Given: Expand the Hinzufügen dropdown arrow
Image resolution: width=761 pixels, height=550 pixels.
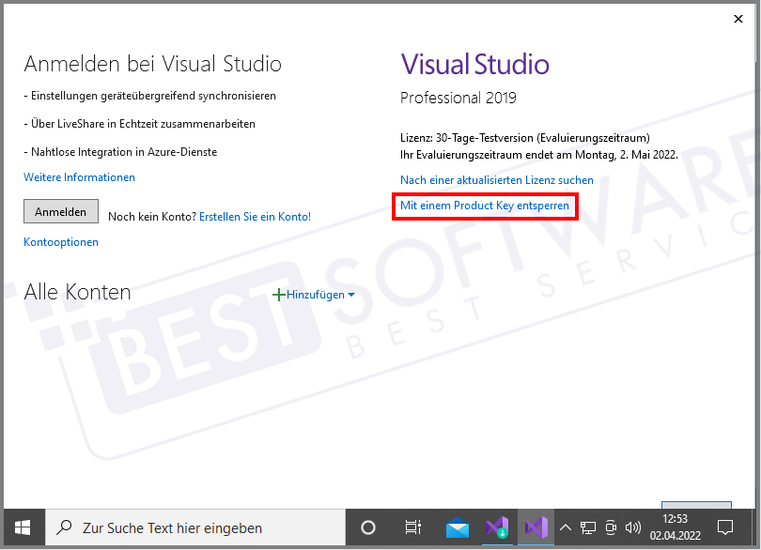Looking at the screenshot, I should [351, 294].
